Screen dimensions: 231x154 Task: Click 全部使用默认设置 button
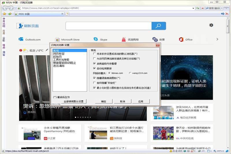point(74,101)
